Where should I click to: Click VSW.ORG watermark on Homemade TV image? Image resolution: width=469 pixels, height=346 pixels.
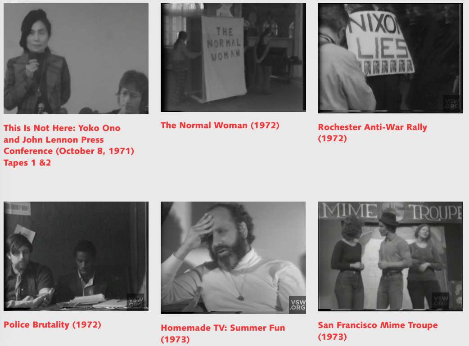[x=298, y=305]
